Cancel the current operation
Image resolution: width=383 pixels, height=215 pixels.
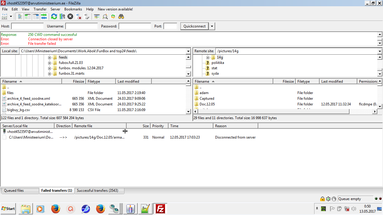click(x=70, y=16)
